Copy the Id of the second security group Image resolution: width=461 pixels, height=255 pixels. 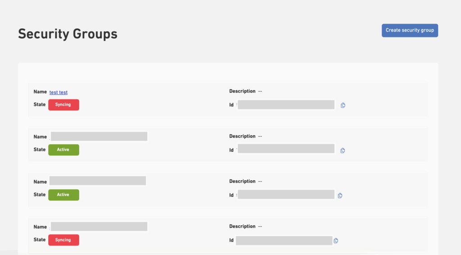click(x=343, y=150)
